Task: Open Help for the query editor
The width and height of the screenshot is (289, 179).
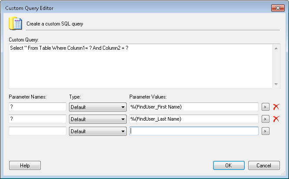Action: tap(25, 165)
